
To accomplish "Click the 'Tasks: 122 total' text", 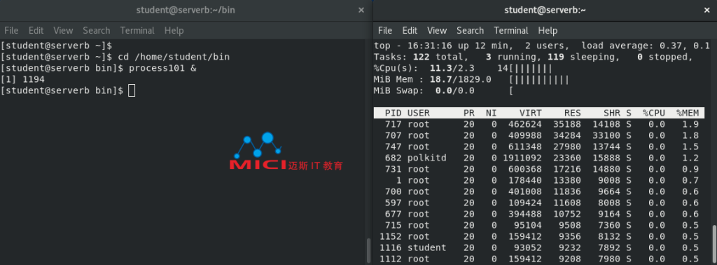I will click(421, 57).
